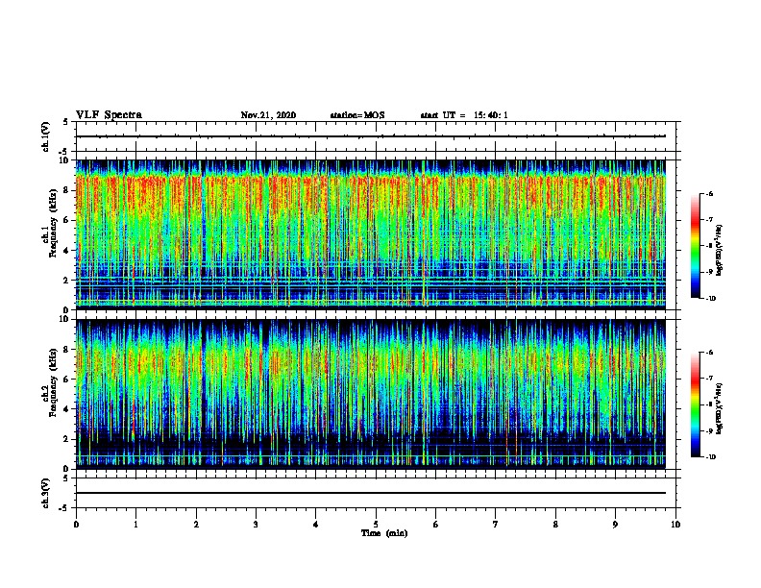Viewport: 761px width, 588px height.
Task: Click the "ch.3(V)" waveform axis label
Action: coord(46,493)
